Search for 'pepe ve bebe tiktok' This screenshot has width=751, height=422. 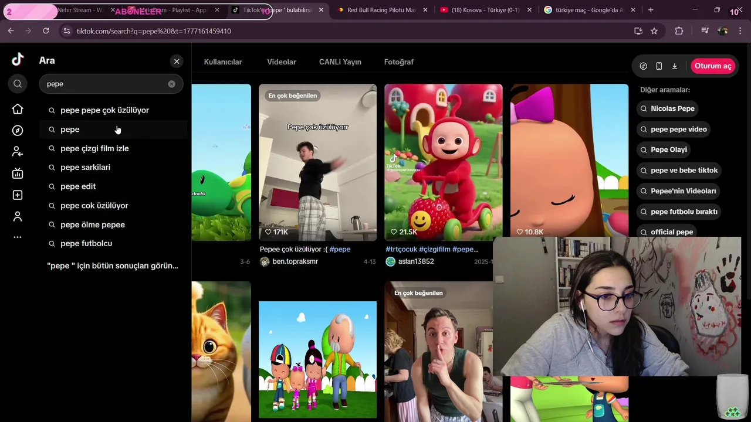point(679,170)
